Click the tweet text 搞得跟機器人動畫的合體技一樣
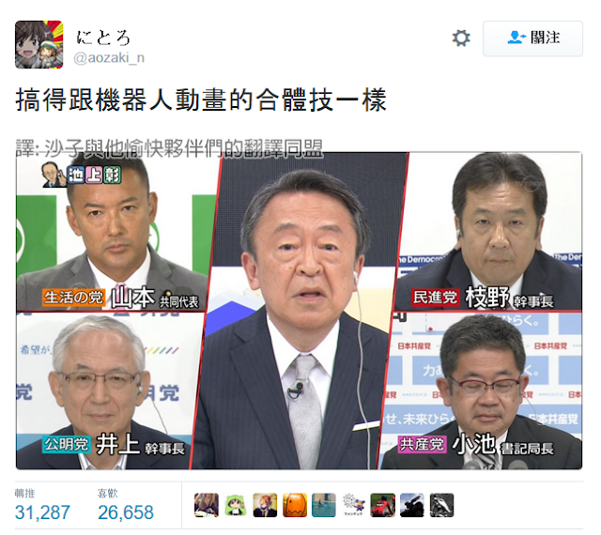The image size is (601, 535). click(x=201, y=99)
